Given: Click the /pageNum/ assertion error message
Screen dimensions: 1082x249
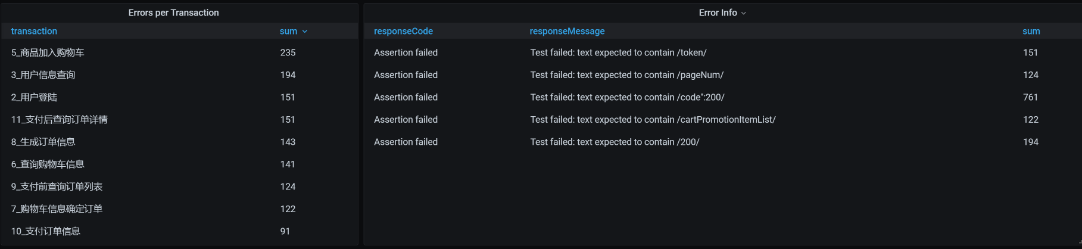Looking at the screenshot, I should (x=626, y=75).
